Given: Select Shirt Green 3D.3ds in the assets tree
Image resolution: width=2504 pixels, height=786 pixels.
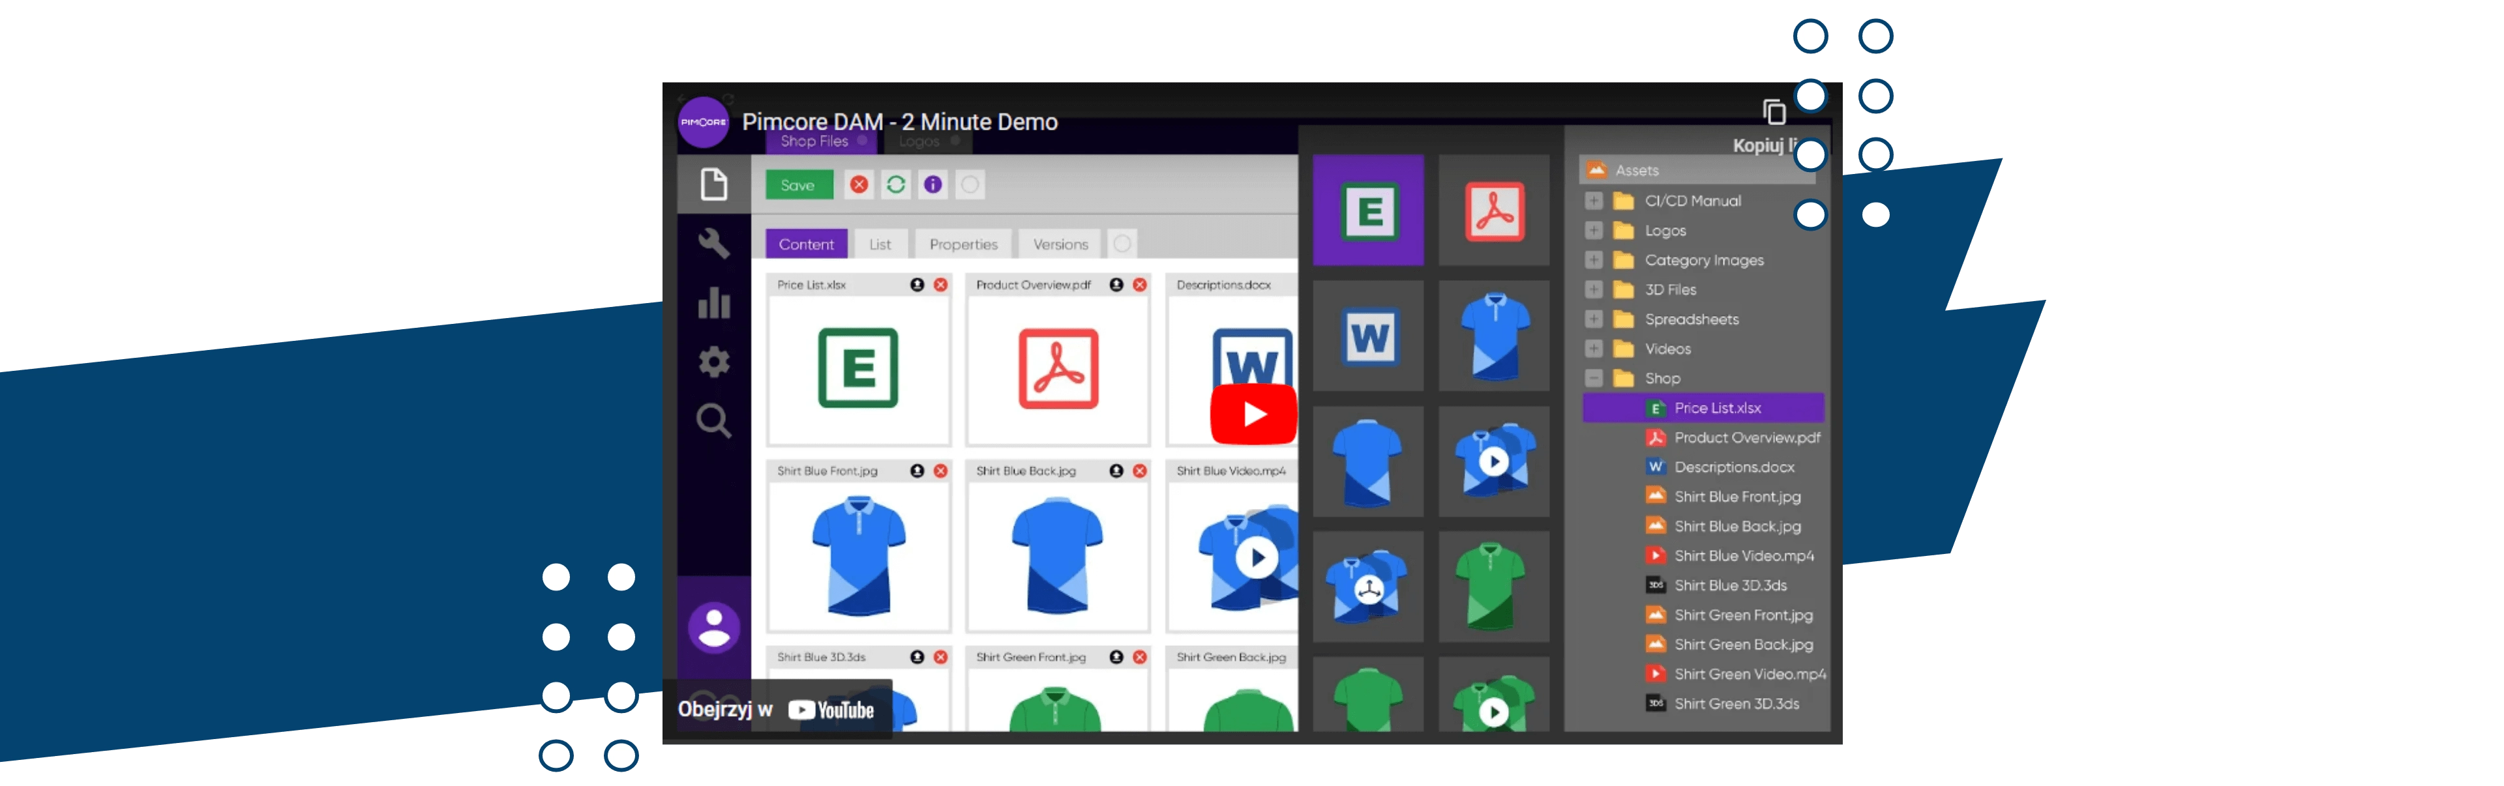Looking at the screenshot, I should [x=1722, y=705].
